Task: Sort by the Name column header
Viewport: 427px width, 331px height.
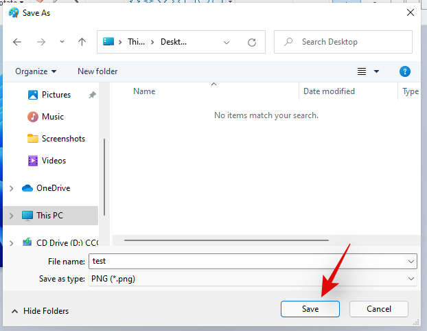Action: [x=144, y=91]
